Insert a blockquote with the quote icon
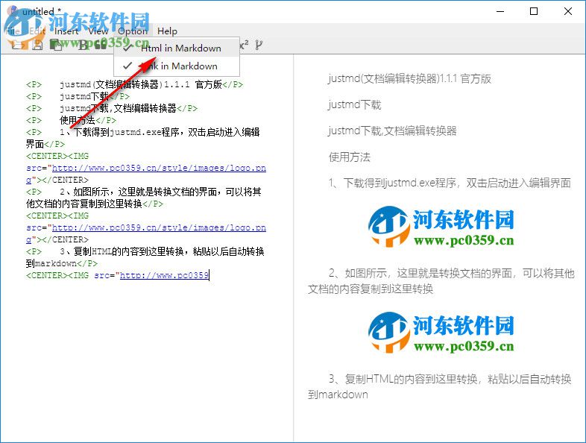 (x=100, y=45)
